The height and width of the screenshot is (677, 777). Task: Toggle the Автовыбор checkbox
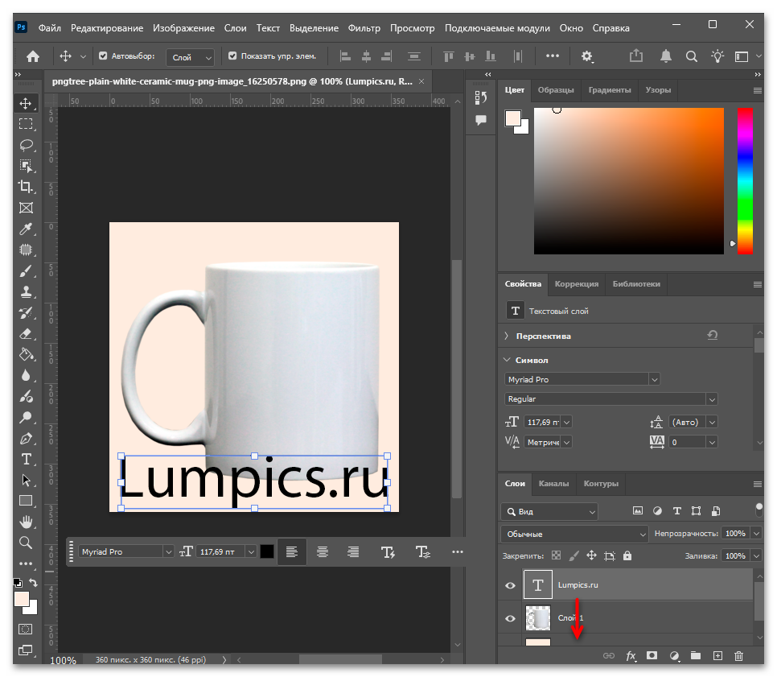[x=103, y=56]
